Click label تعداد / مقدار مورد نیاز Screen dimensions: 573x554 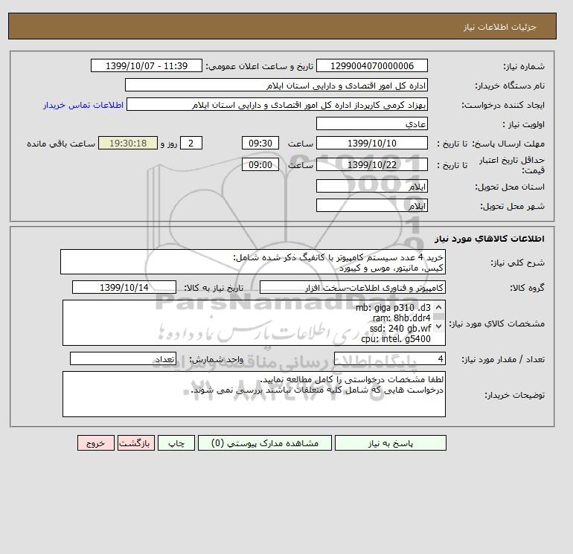(x=503, y=360)
